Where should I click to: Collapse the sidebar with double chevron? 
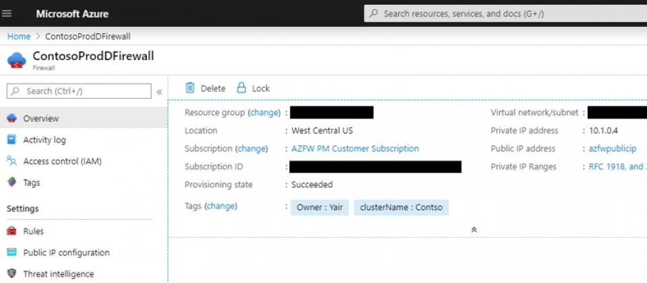[159, 92]
